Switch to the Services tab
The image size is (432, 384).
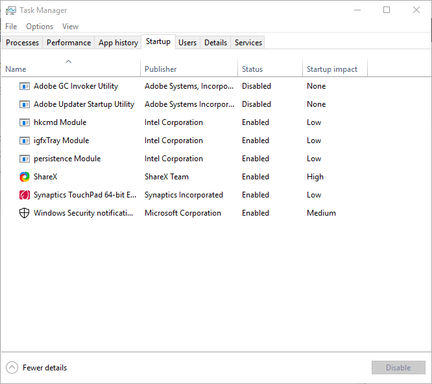tap(248, 43)
